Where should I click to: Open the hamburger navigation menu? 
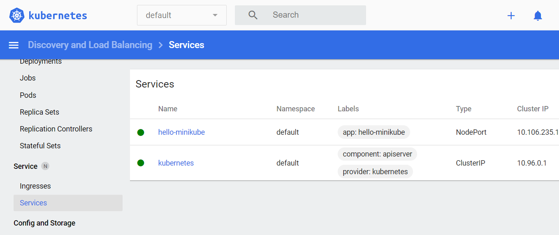click(14, 45)
